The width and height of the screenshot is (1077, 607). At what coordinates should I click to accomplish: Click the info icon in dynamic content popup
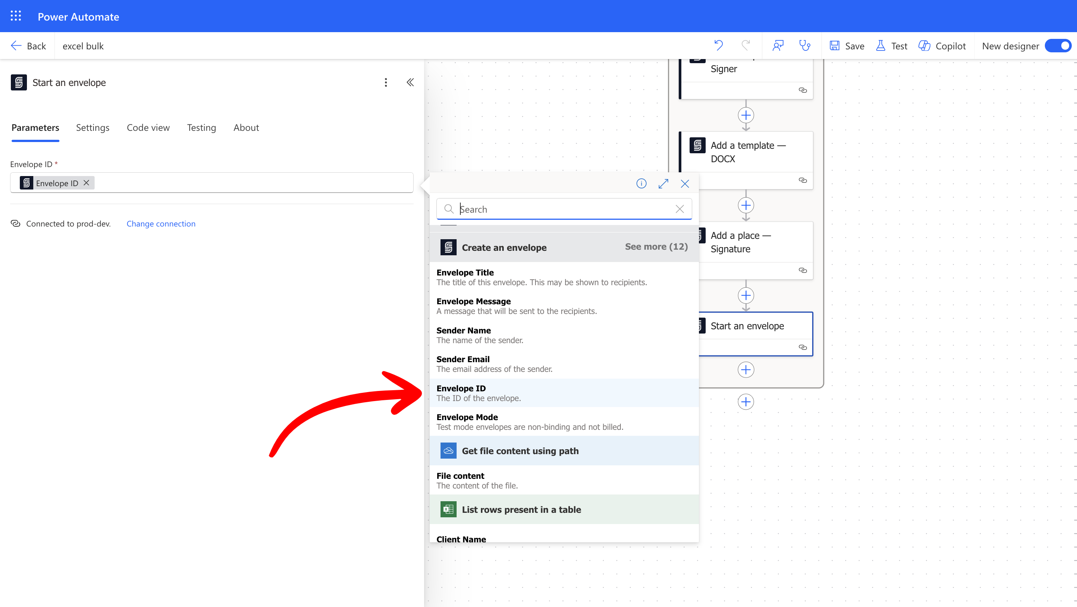(641, 184)
